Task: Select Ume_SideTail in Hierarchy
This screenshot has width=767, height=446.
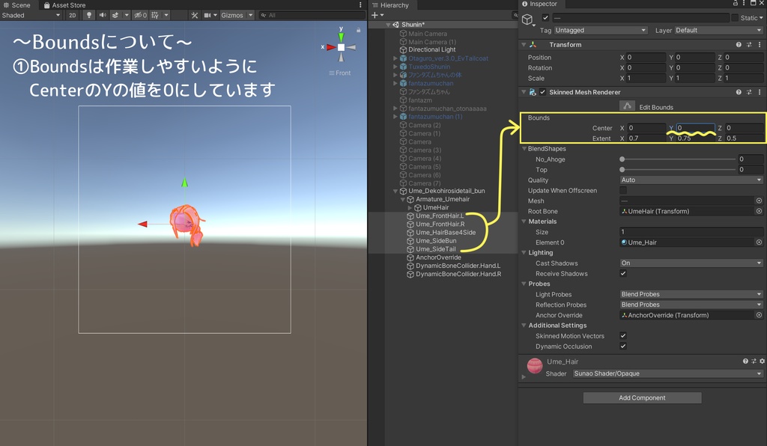Action: (436, 249)
